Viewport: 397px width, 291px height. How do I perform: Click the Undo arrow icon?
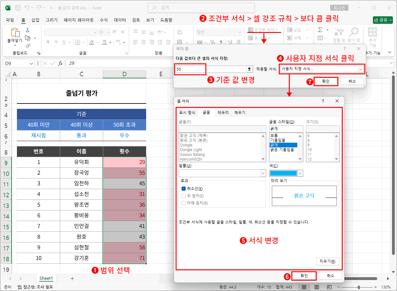27,8
